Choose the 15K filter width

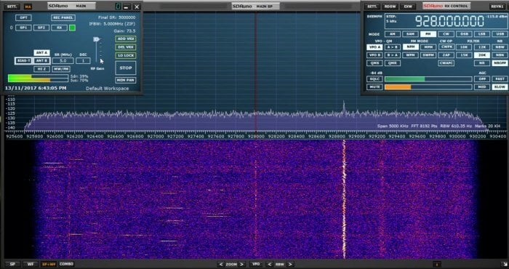464,55
